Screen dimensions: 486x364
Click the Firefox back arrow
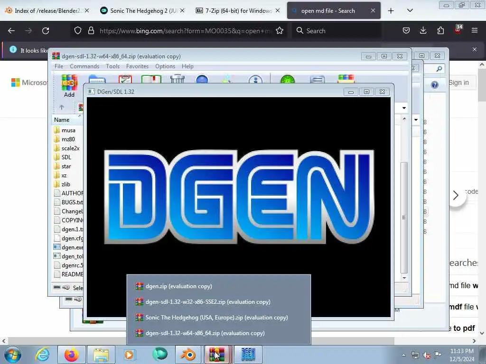(11, 31)
